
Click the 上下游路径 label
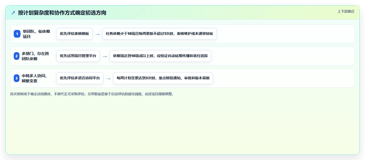point(346,11)
